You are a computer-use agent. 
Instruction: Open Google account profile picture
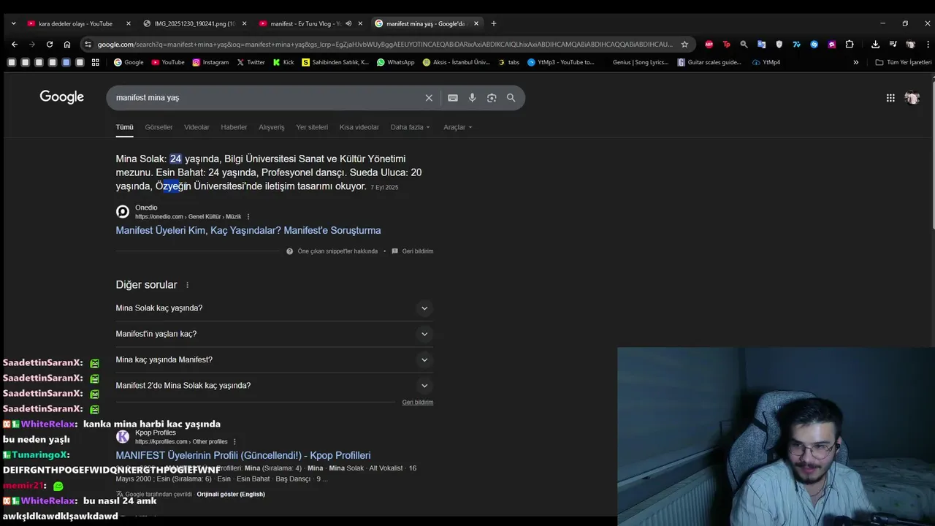(912, 98)
